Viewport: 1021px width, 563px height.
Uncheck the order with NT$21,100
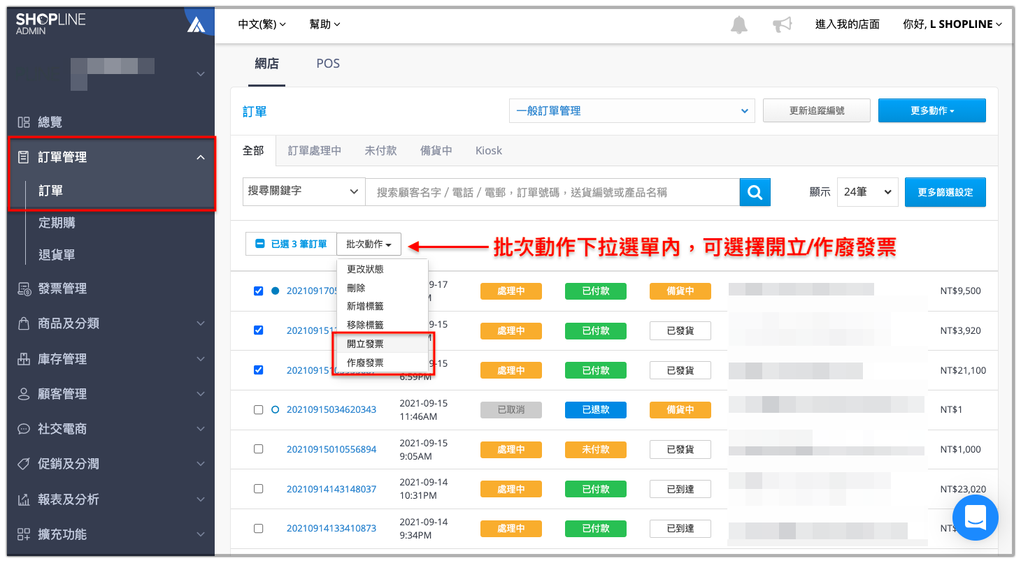tap(258, 370)
